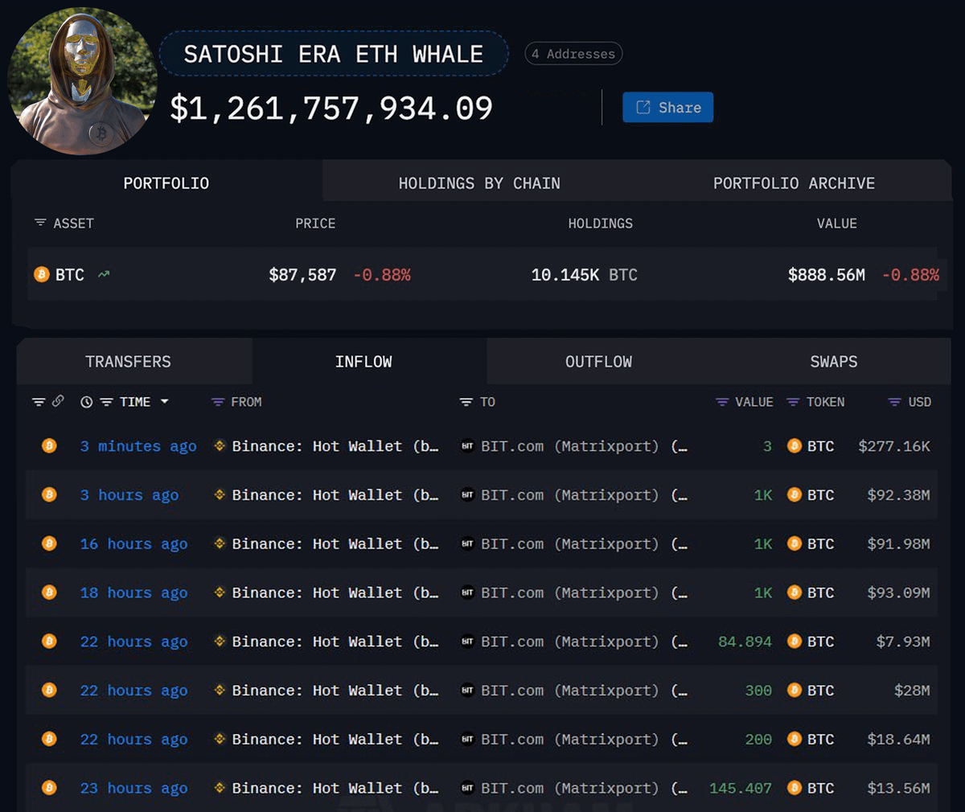This screenshot has height=812, width=965.
Task: Filter by the VALUE column
Action: pyautogui.click(x=722, y=401)
